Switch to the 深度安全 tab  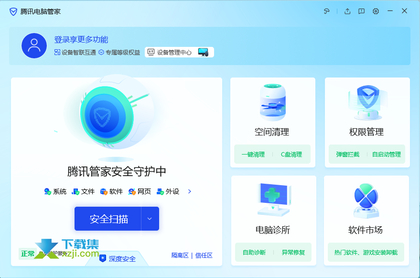click(118, 259)
